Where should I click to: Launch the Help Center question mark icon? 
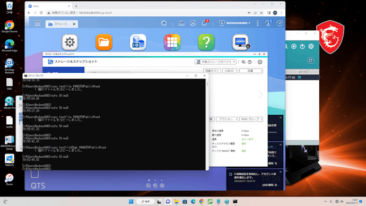pos(206,42)
